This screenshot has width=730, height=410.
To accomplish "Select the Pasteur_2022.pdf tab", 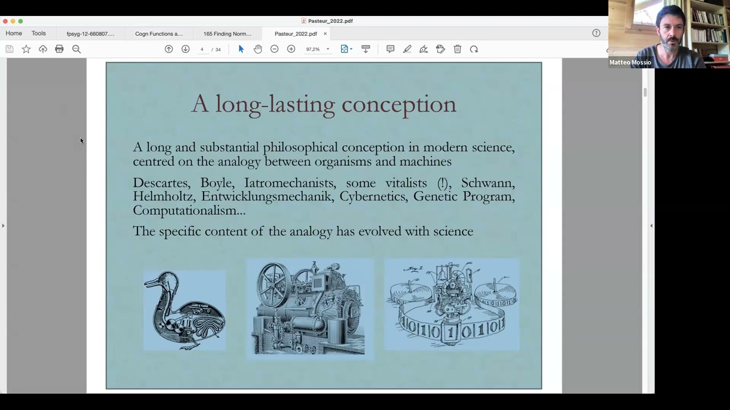I will 295,34.
